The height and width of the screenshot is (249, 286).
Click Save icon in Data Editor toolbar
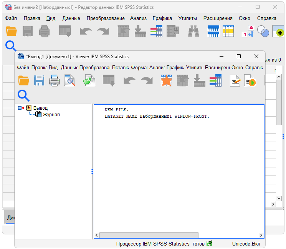pos(28,31)
